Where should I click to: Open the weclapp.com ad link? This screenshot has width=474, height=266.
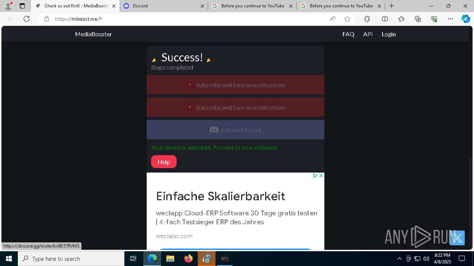(x=174, y=236)
